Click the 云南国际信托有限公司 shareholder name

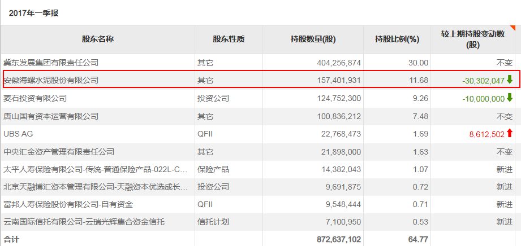tap(84, 222)
